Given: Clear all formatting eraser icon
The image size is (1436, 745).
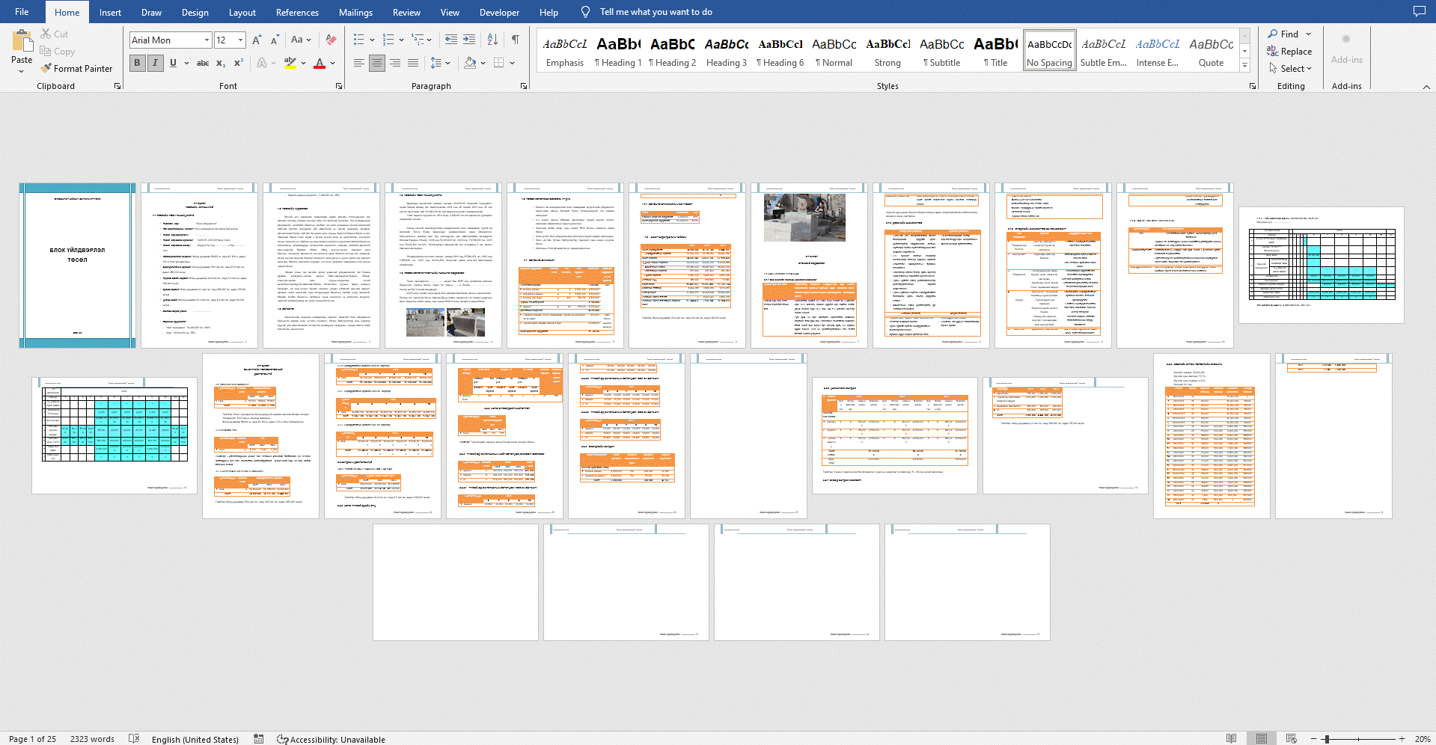Looking at the screenshot, I should point(331,40).
